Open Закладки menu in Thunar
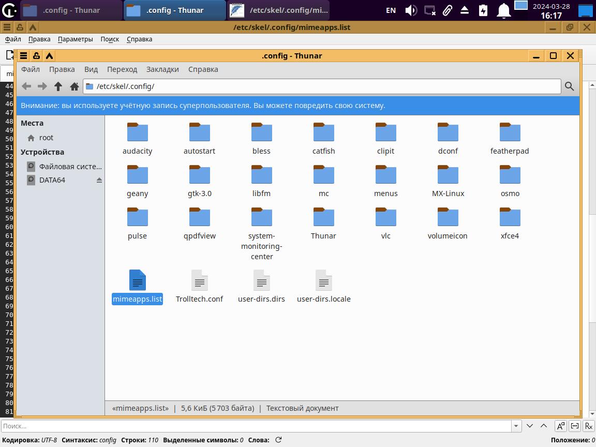 pyautogui.click(x=162, y=69)
